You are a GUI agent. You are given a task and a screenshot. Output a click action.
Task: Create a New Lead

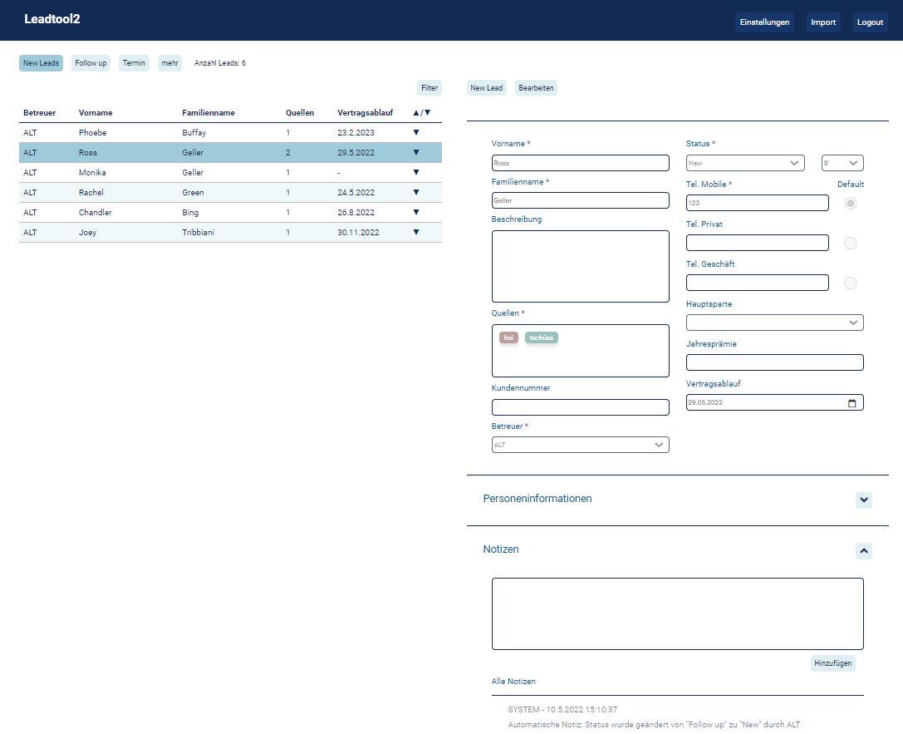pyautogui.click(x=487, y=88)
